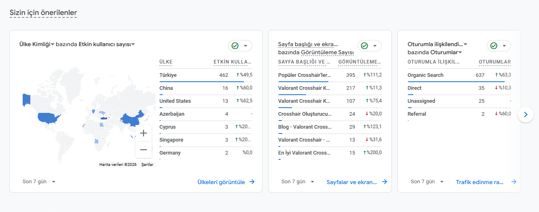
Task: Select the Organic Search row
Action: pyautogui.click(x=425, y=75)
